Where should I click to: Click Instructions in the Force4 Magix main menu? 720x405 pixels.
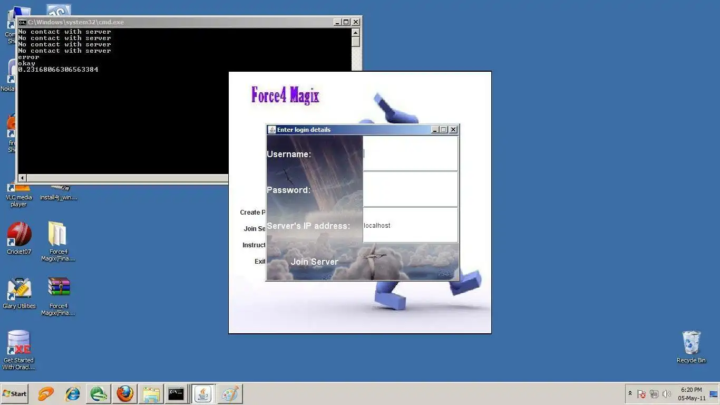pos(254,245)
